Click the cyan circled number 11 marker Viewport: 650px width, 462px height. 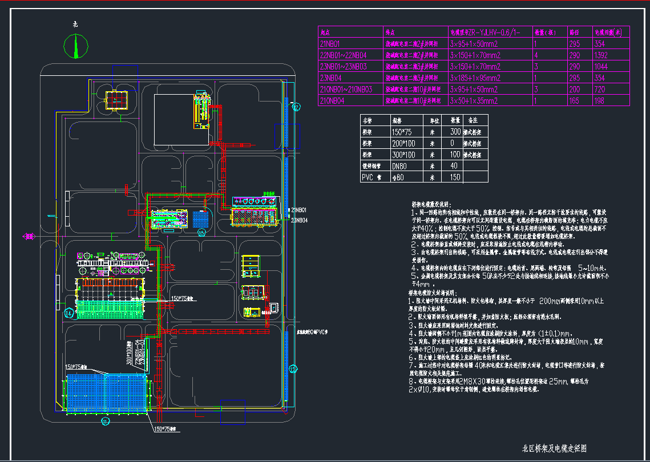105,422
